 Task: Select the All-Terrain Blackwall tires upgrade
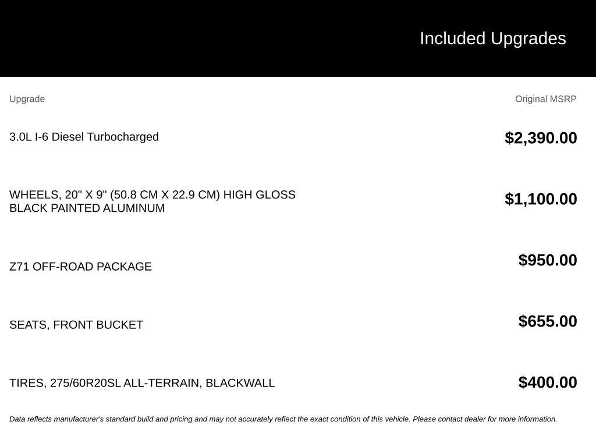pos(142,383)
